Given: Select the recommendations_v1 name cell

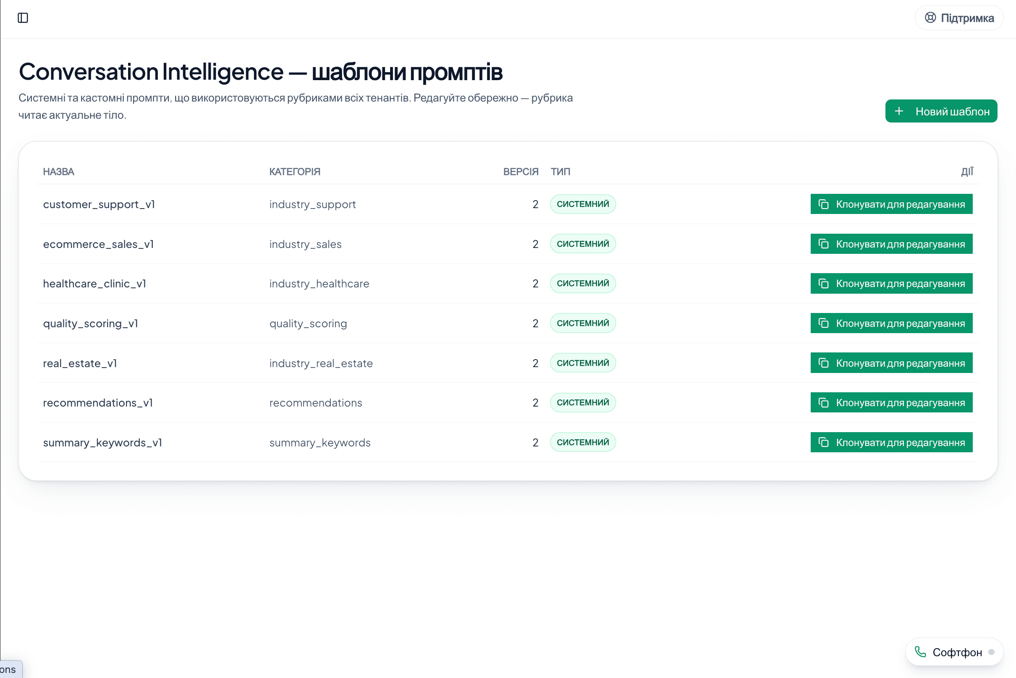Looking at the screenshot, I should click(98, 403).
